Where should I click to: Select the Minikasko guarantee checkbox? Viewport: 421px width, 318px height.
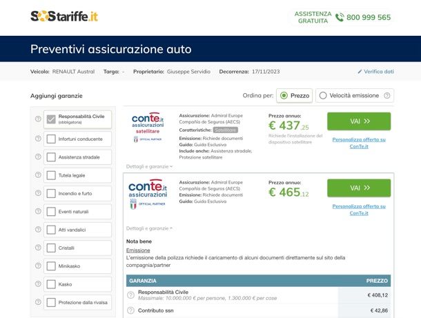click(x=51, y=266)
